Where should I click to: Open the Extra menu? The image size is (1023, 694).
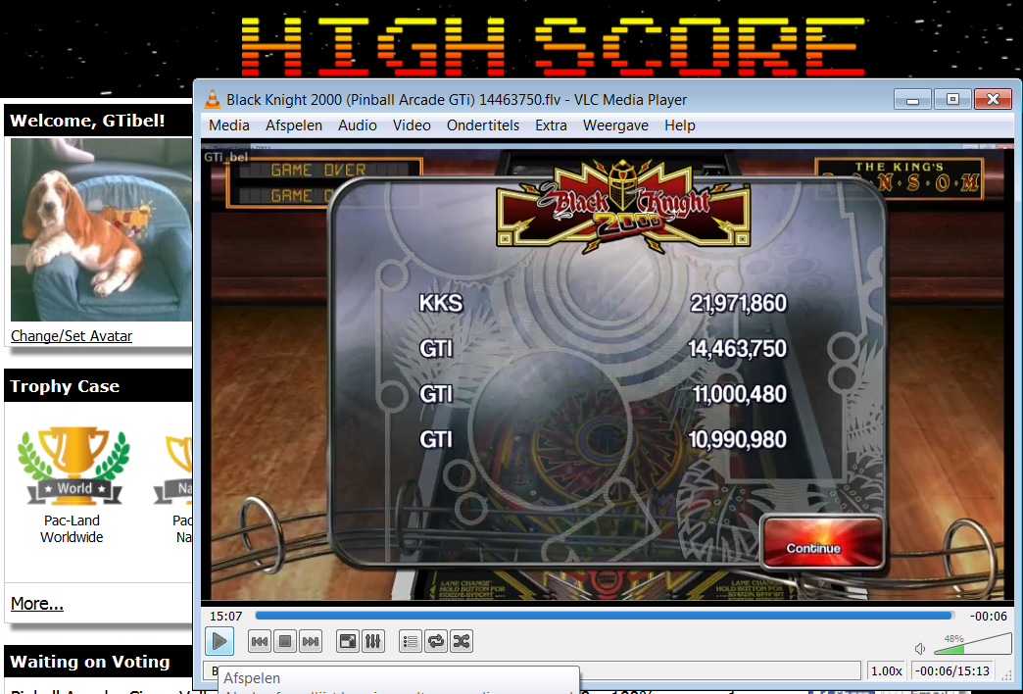click(x=551, y=125)
